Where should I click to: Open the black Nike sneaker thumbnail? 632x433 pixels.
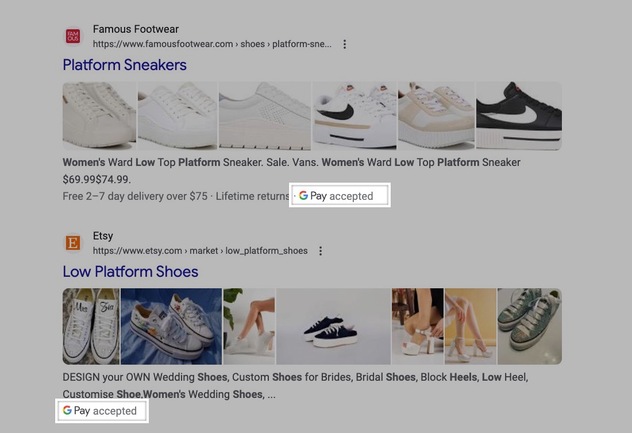coord(518,115)
